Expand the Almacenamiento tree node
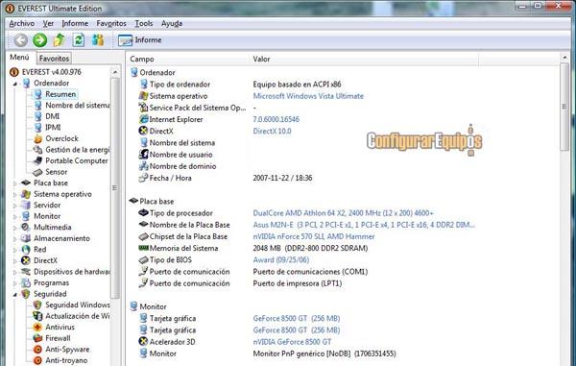This screenshot has width=576, height=366. click(x=15, y=239)
